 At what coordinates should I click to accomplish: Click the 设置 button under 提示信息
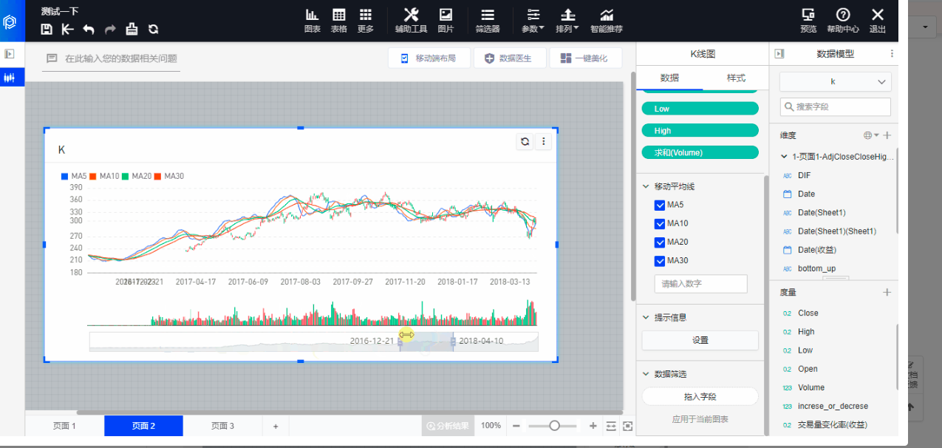click(700, 340)
